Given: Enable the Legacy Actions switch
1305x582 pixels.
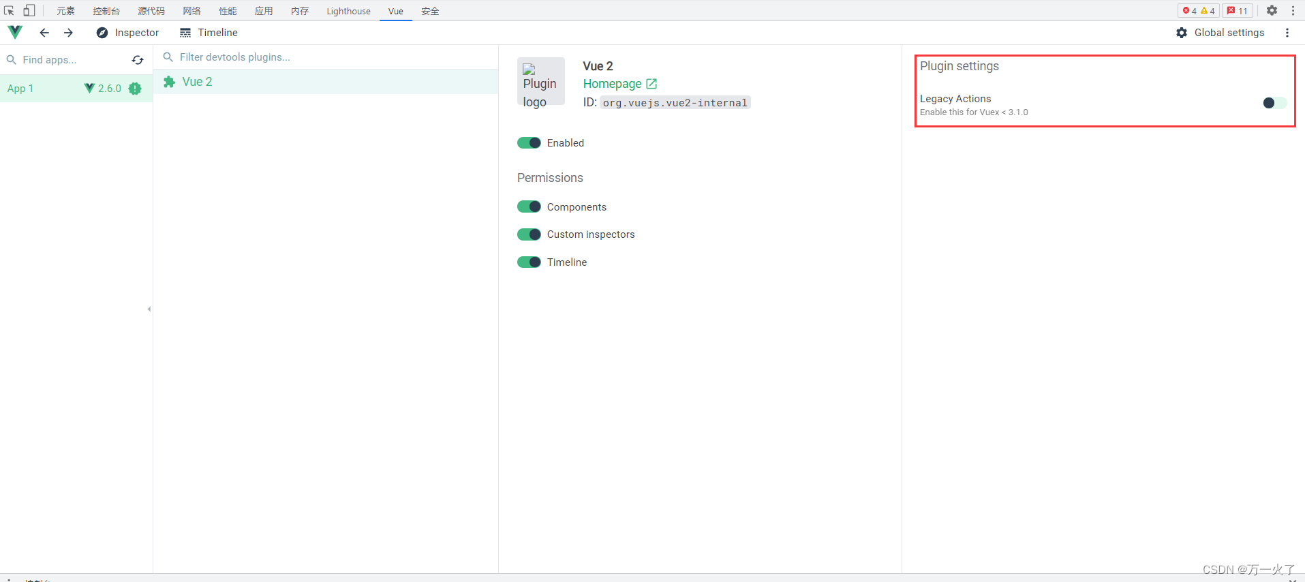Looking at the screenshot, I should pyautogui.click(x=1274, y=103).
